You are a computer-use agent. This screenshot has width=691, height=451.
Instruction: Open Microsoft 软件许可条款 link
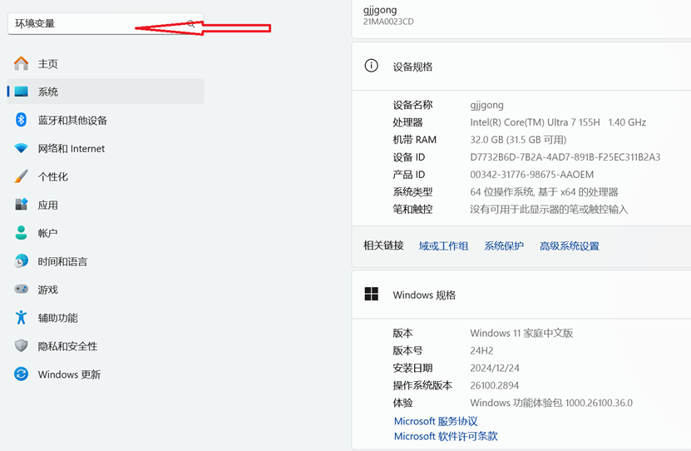[x=446, y=436]
